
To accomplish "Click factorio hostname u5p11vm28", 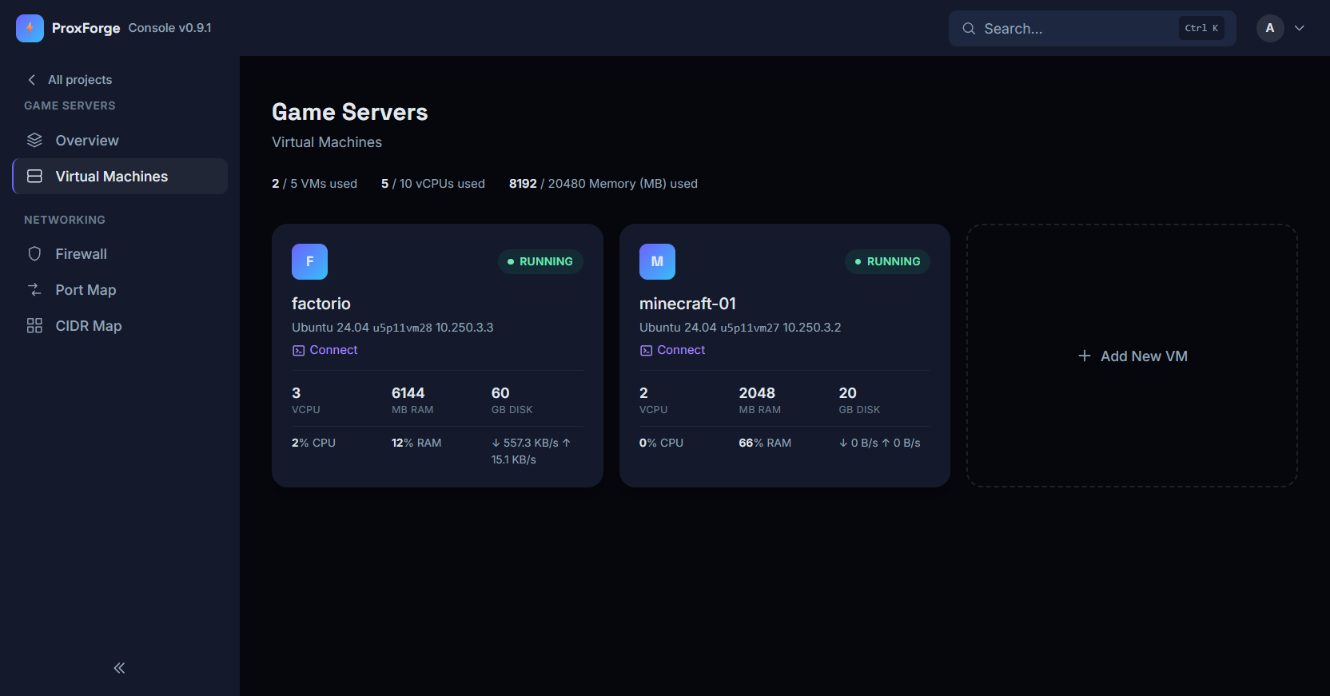I will click(x=402, y=328).
